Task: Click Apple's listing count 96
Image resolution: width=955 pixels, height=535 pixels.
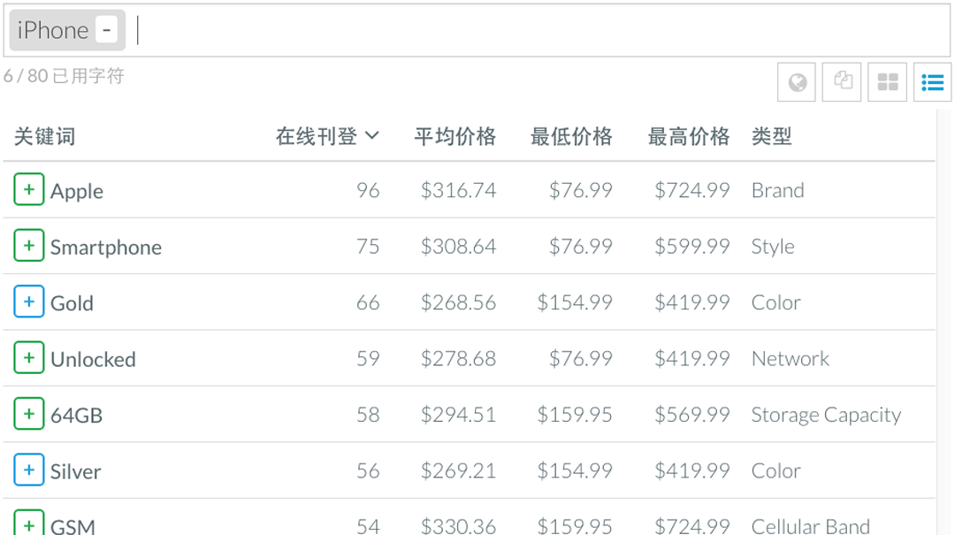Action: [368, 190]
